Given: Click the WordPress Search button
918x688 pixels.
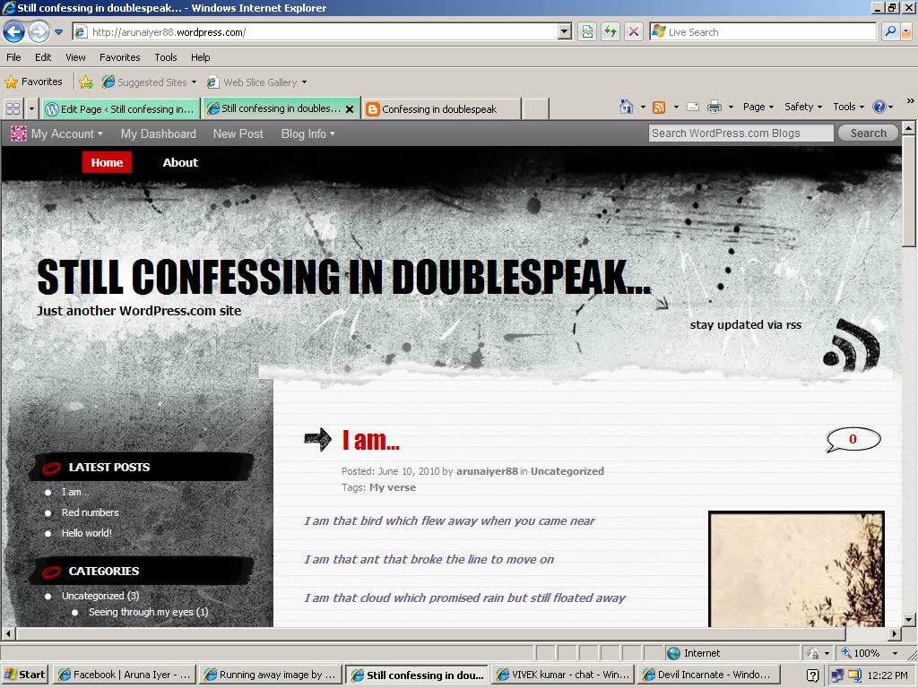Looking at the screenshot, I should pyautogui.click(x=868, y=133).
